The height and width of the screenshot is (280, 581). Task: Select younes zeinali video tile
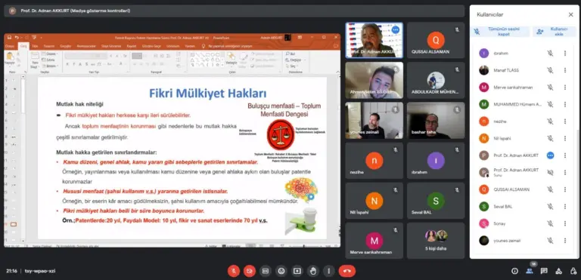point(374,120)
